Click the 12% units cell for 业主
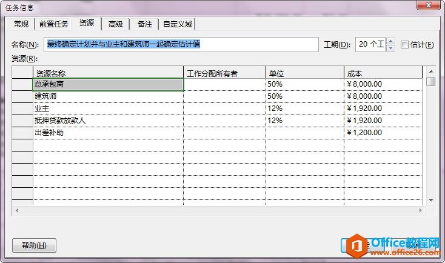 [x=305, y=108]
